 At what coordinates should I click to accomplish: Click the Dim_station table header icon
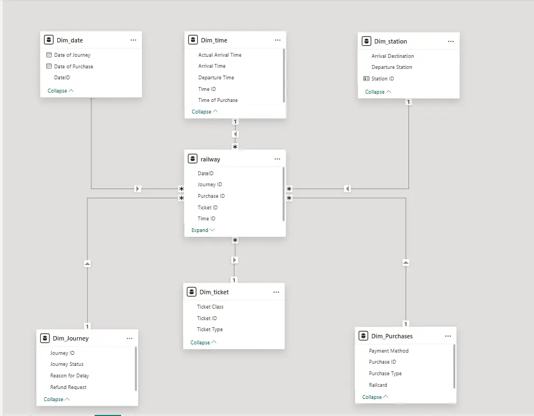[x=367, y=41]
